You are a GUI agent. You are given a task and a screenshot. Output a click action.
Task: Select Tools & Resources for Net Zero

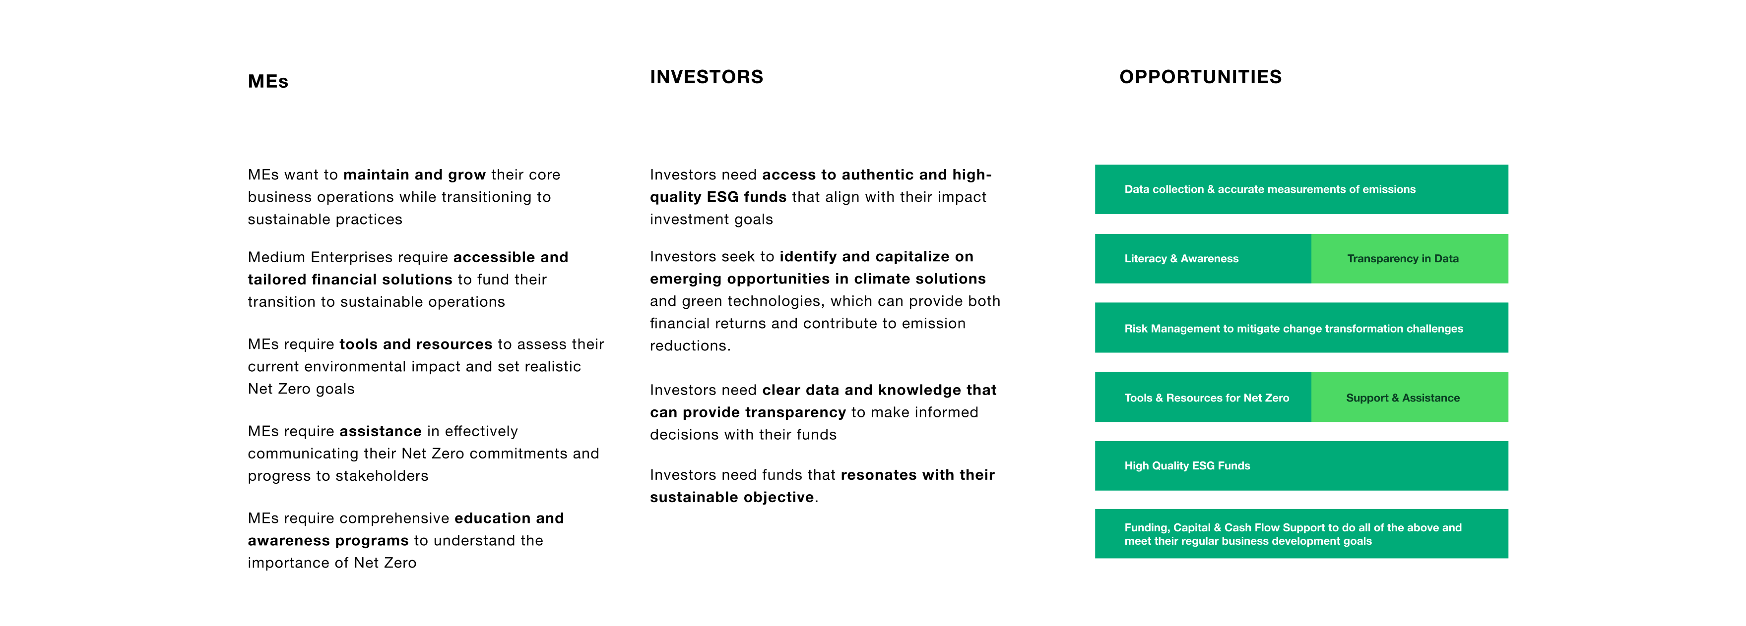[1202, 397]
